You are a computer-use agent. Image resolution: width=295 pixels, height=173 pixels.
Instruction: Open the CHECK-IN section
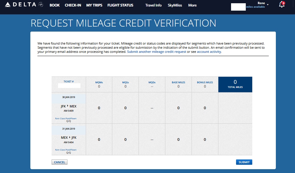click(x=73, y=5)
